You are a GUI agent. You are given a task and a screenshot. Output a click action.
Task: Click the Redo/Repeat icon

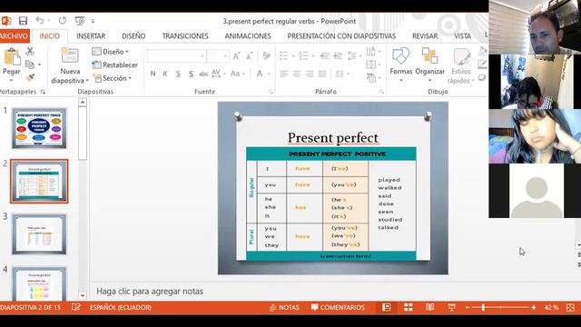(63, 20)
